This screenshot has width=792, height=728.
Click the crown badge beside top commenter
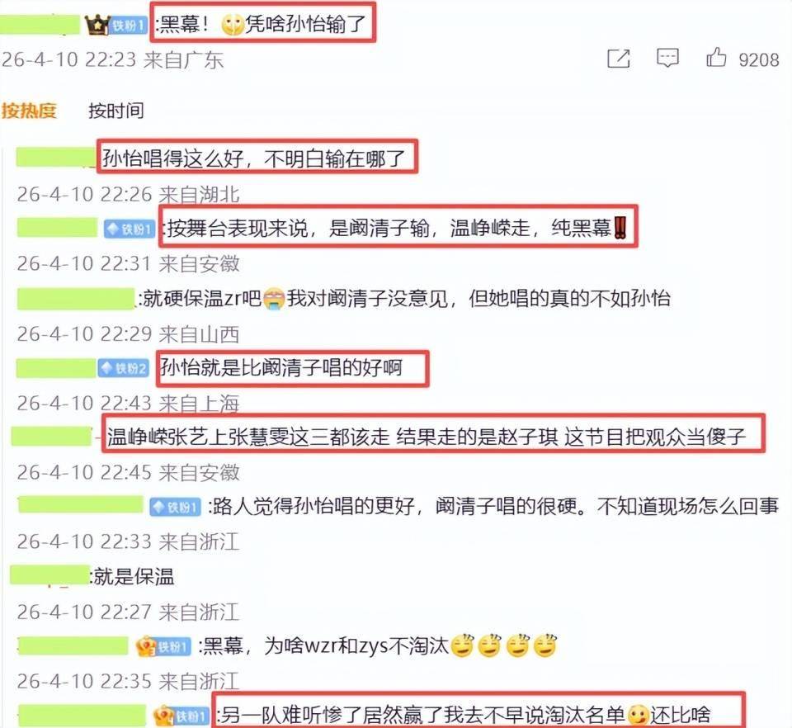tap(97, 25)
